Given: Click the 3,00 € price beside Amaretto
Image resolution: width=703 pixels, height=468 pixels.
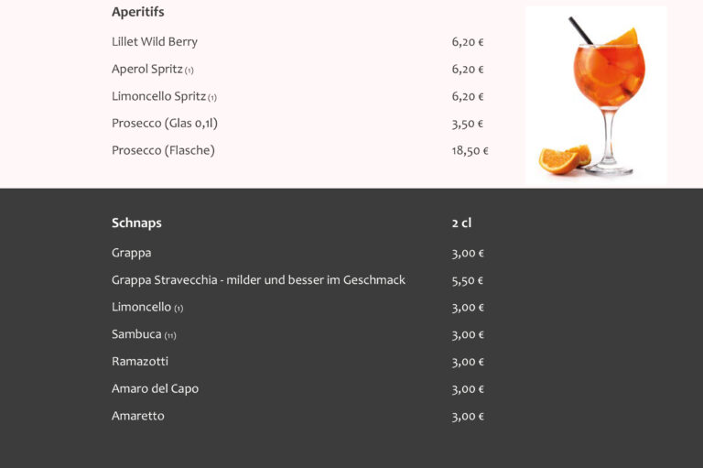Looking at the screenshot, I should [x=468, y=417].
